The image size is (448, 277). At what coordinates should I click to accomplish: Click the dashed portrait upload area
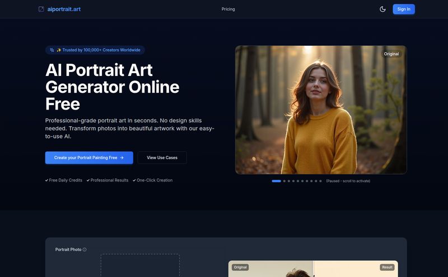tap(141, 265)
